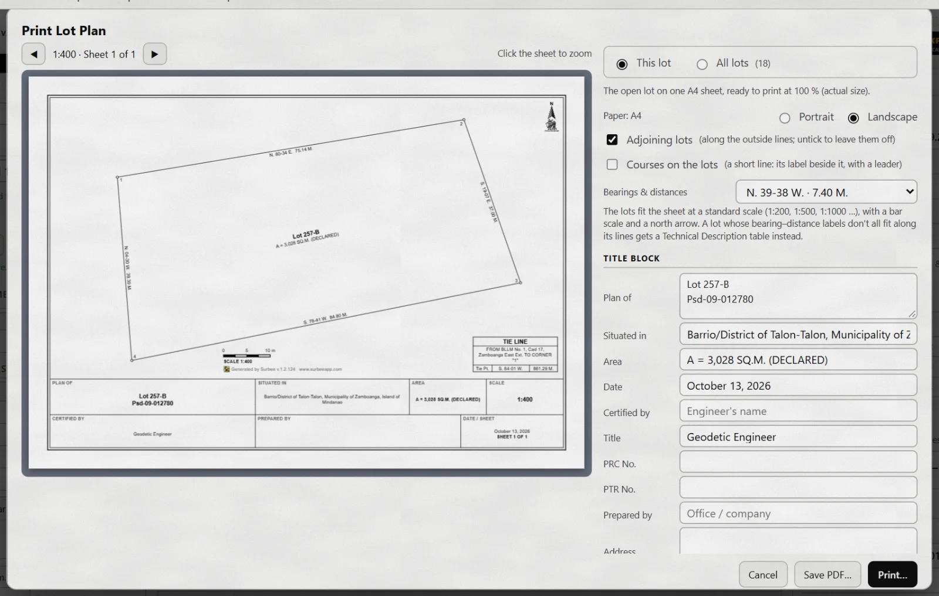This screenshot has height=596, width=939.
Task: Choose Landscape orientation
Action: point(853,118)
